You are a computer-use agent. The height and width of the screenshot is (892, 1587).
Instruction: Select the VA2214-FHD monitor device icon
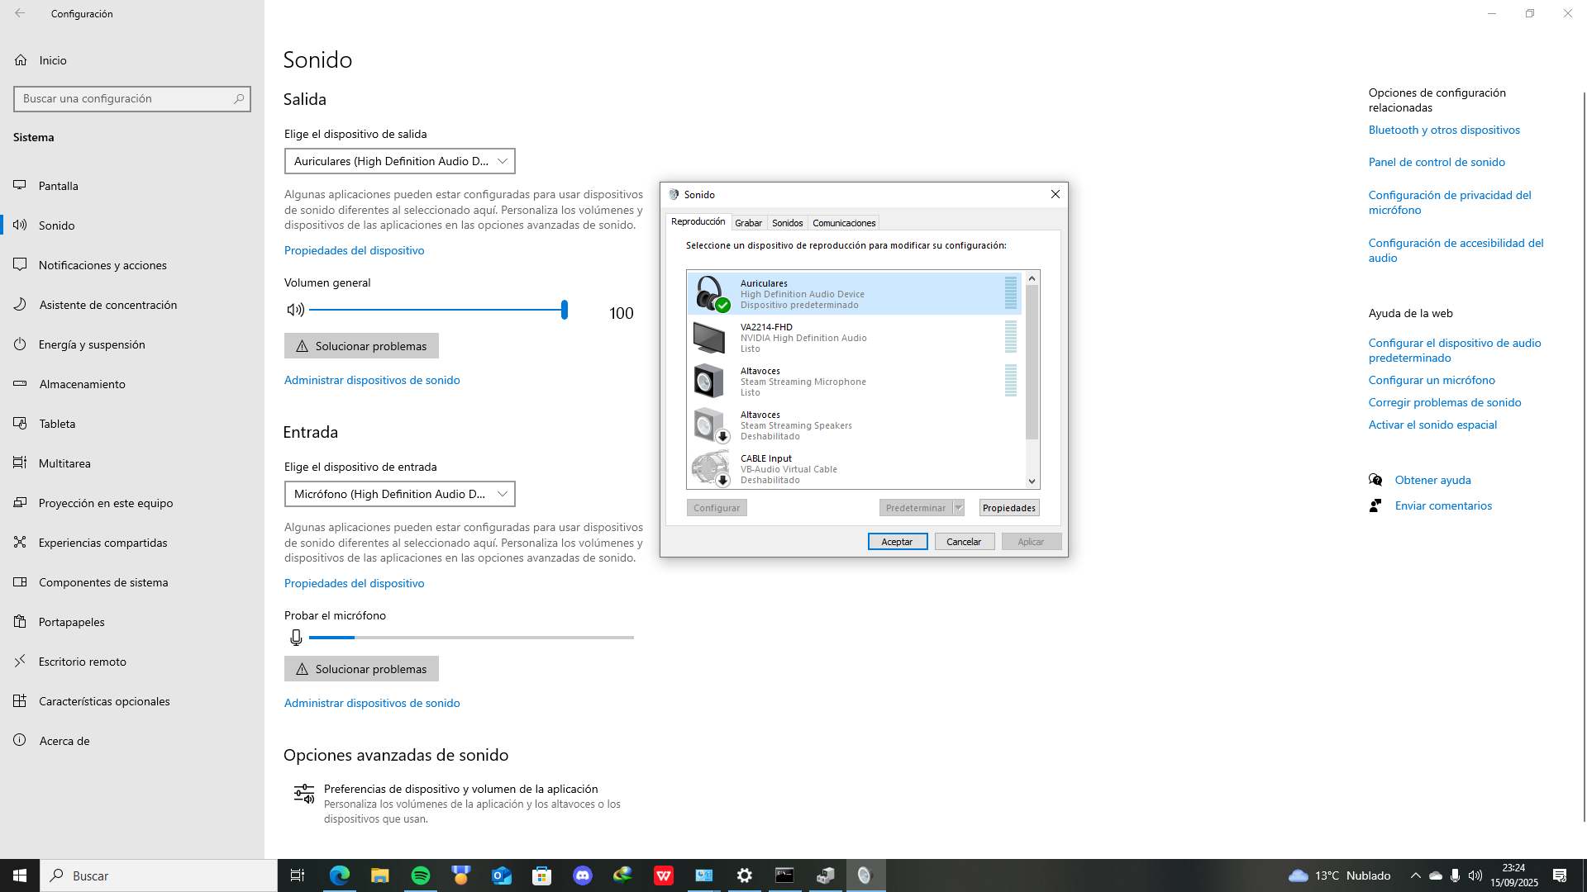tap(709, 338)
